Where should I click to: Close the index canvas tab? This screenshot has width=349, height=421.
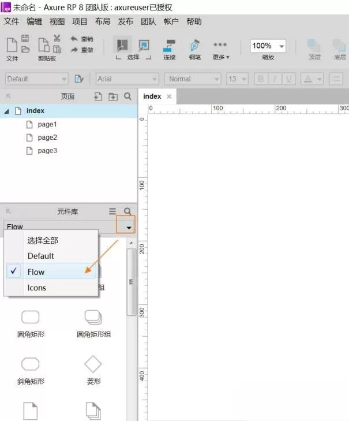click(x=169, y=96)
